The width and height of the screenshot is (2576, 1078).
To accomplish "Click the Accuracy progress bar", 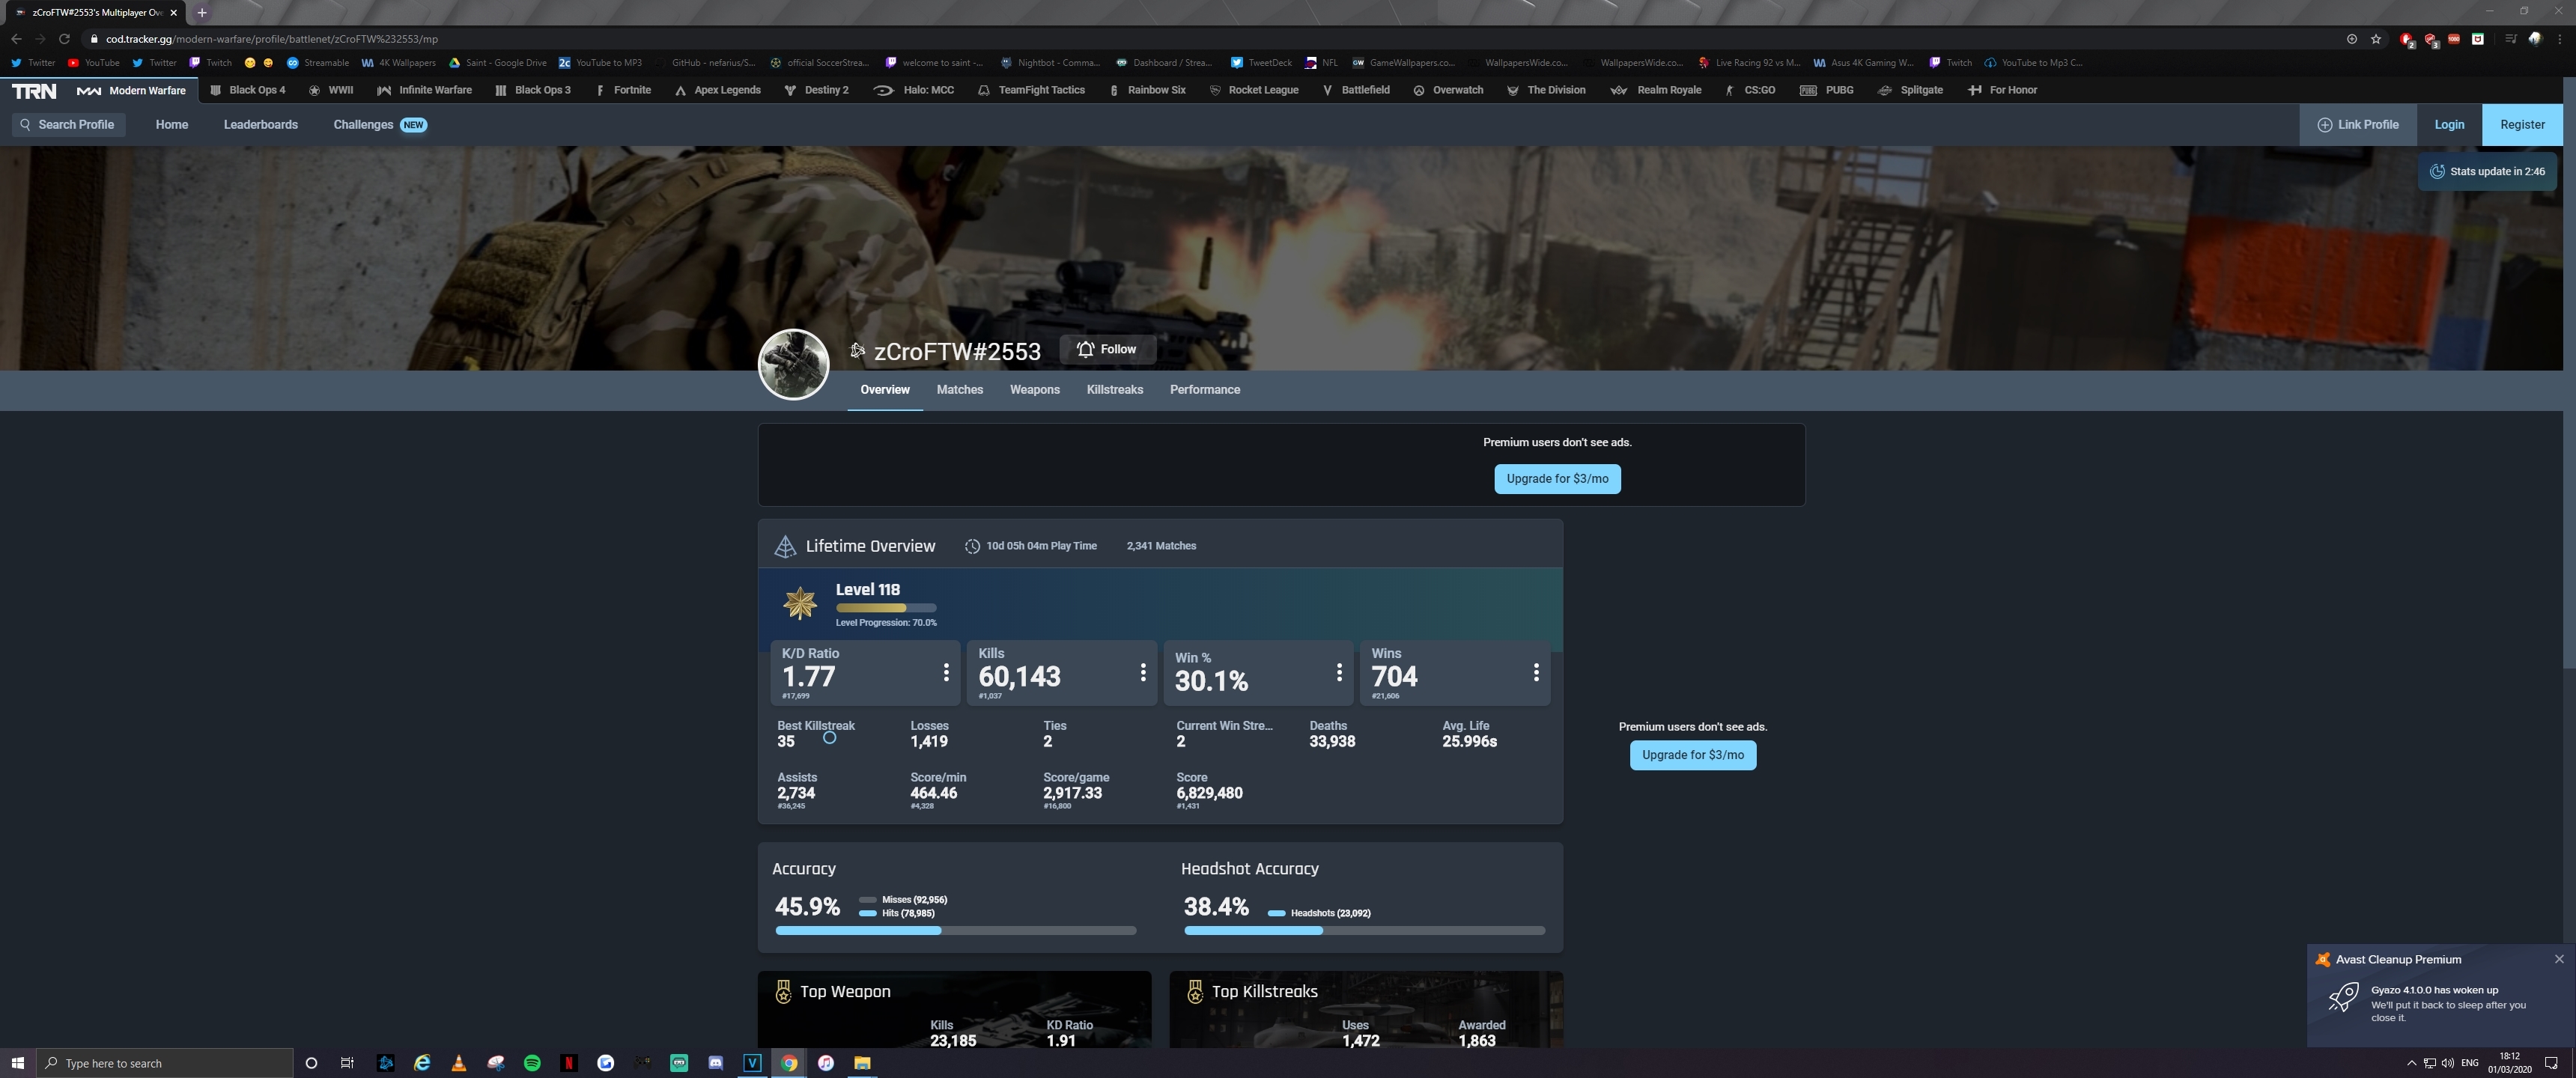I will [955, 931].
